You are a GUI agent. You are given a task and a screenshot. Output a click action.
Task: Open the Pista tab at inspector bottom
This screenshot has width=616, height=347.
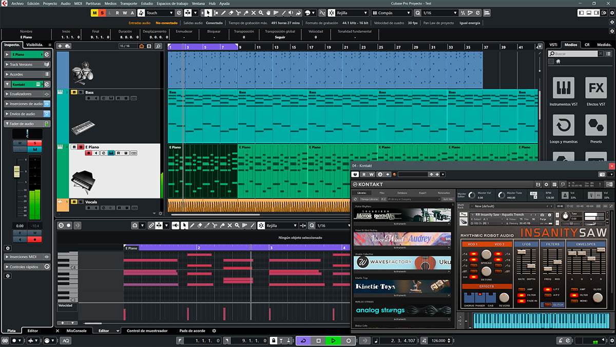(x=11, y=331)
